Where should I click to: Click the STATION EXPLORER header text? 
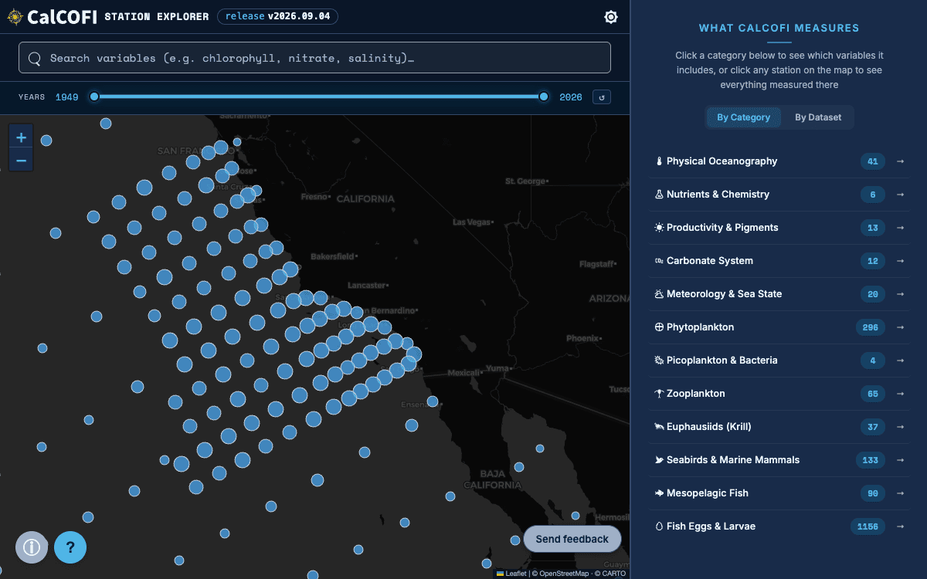(156, 17)
